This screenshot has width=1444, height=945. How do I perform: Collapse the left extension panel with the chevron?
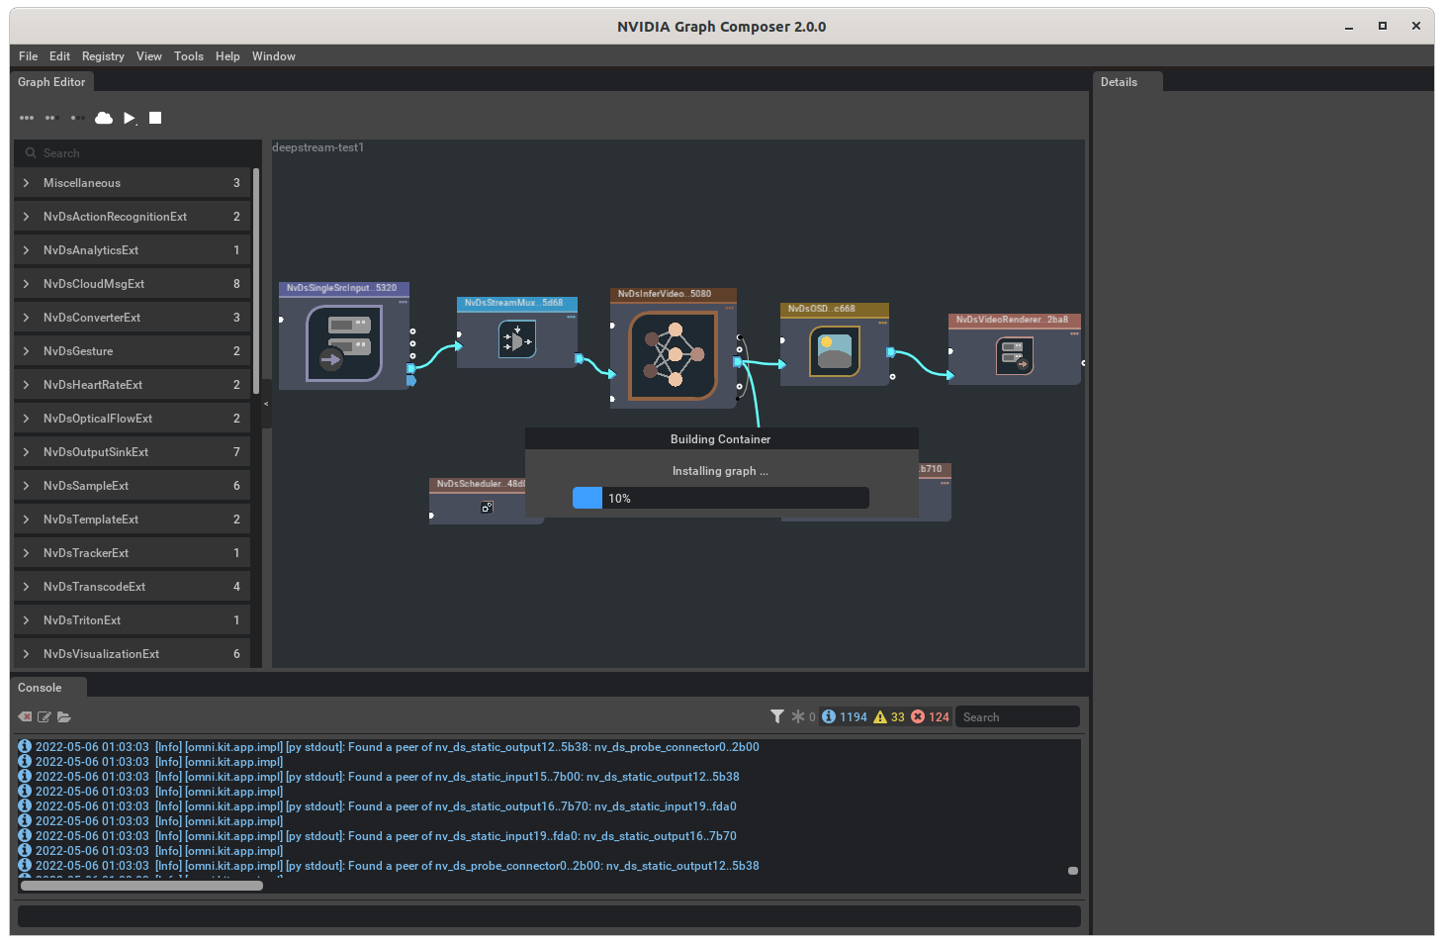266,404
